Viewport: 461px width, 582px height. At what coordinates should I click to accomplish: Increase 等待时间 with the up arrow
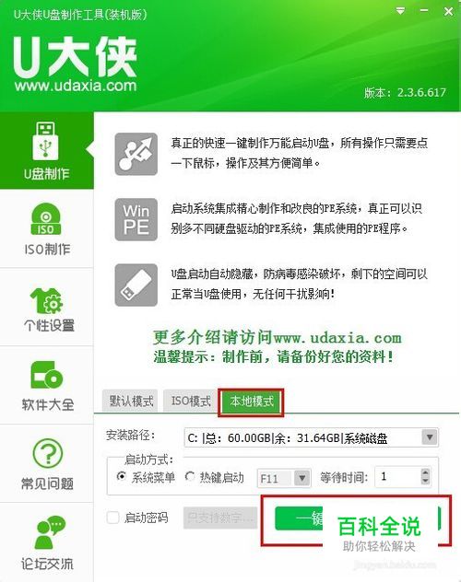(x=425, y=472)
